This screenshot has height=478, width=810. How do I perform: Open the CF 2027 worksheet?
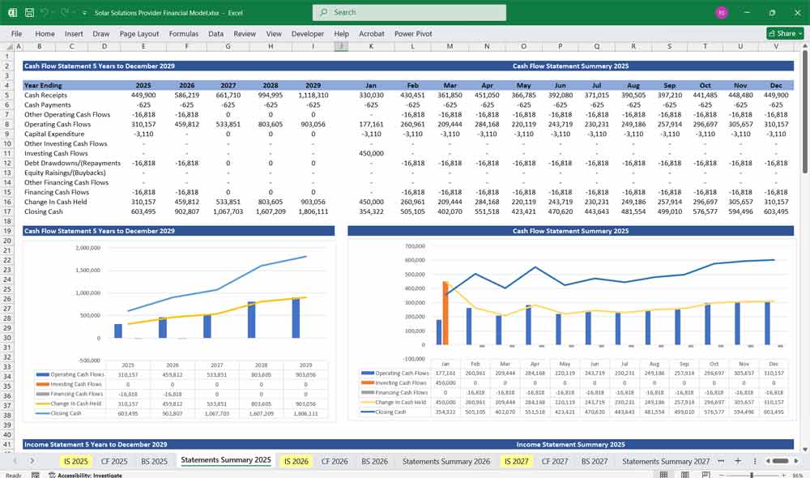(556, 460)
